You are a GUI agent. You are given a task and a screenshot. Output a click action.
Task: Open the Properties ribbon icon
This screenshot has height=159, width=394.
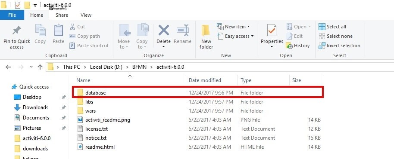[272, 31]
